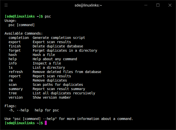This screenshot has height=130, width=176.
Task: Click the 'refresh' command entry
Action: point(16,72)
